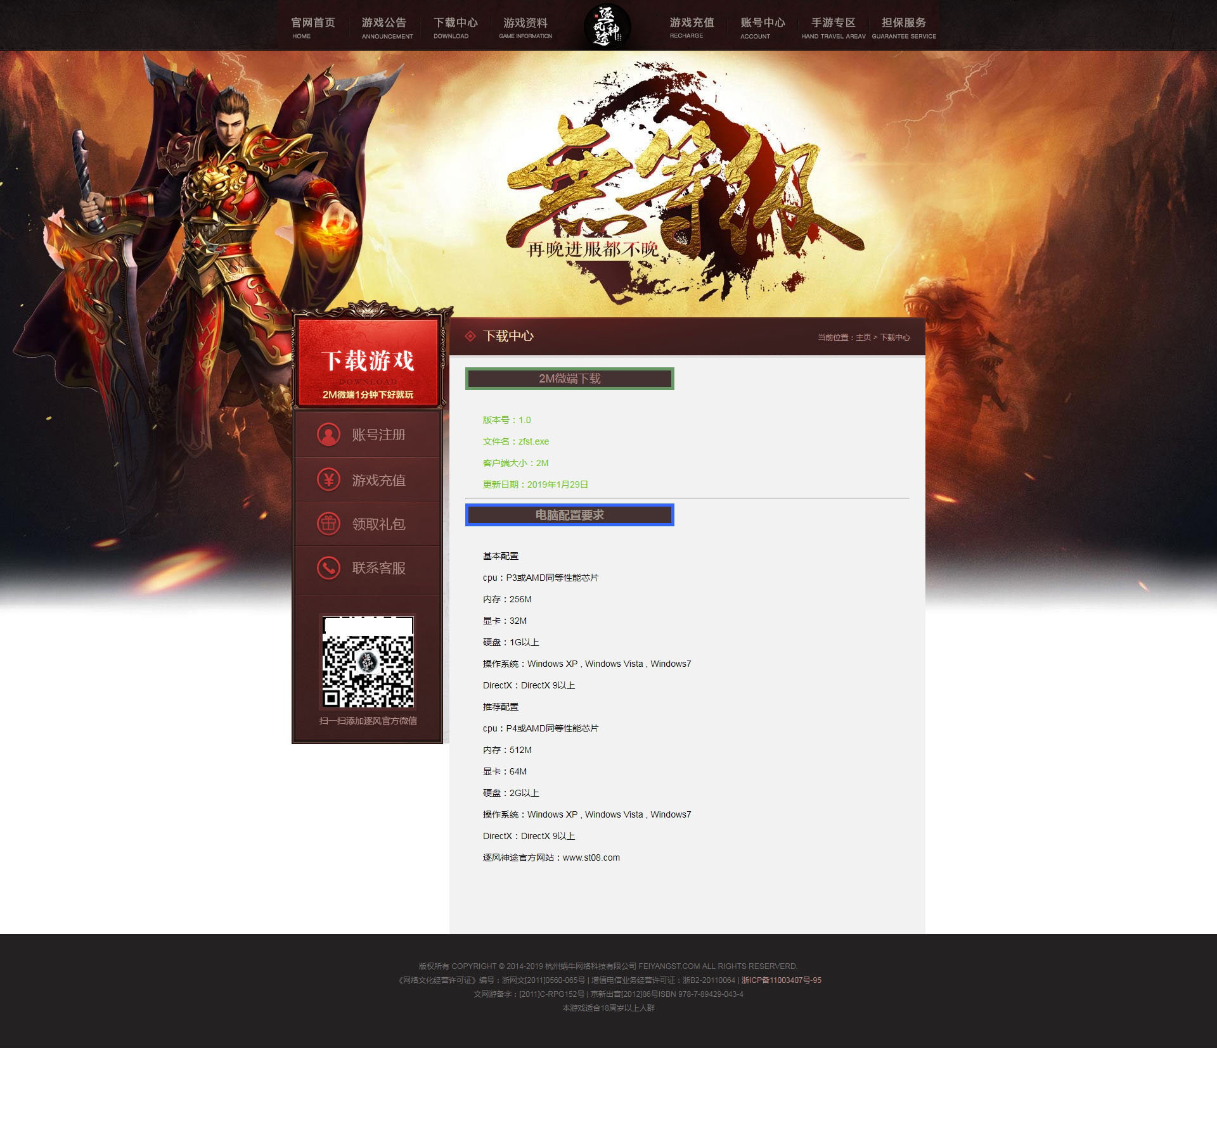The image size is (1217, 1126).
Task: Click the diamond icon beside 下载中心 heading
Action: 470,336
